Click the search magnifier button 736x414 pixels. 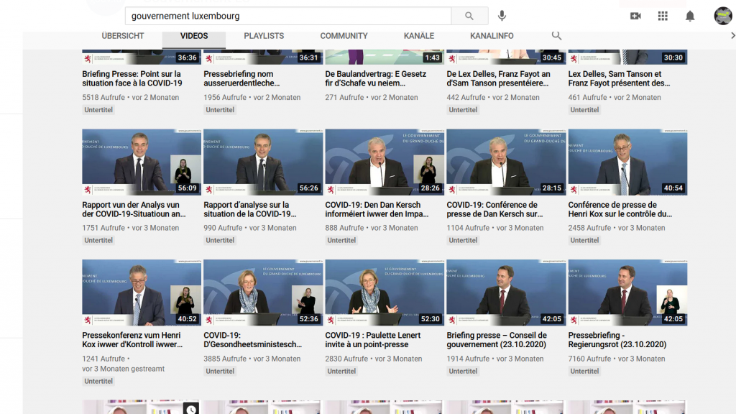pos(469,16)
